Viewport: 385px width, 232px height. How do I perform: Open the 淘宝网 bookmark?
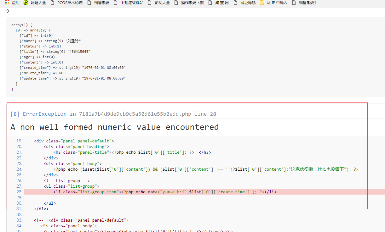coord(218,3)
